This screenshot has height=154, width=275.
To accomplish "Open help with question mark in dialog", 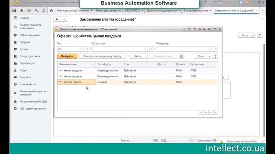I will point(216,56).
